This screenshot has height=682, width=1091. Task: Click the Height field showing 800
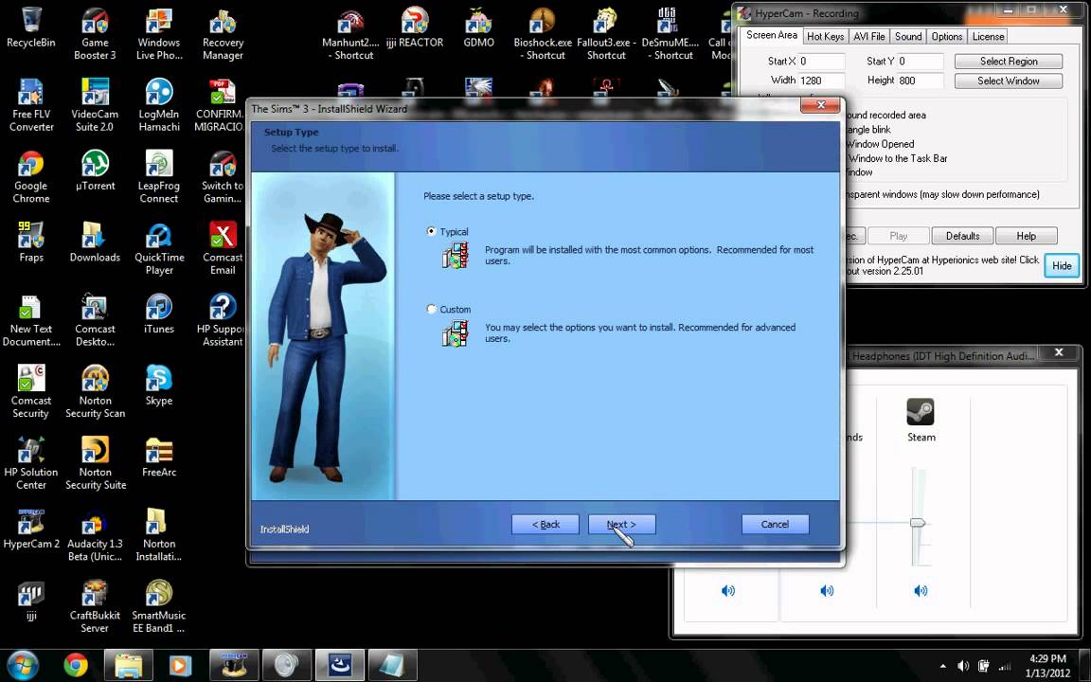[920, 80]
